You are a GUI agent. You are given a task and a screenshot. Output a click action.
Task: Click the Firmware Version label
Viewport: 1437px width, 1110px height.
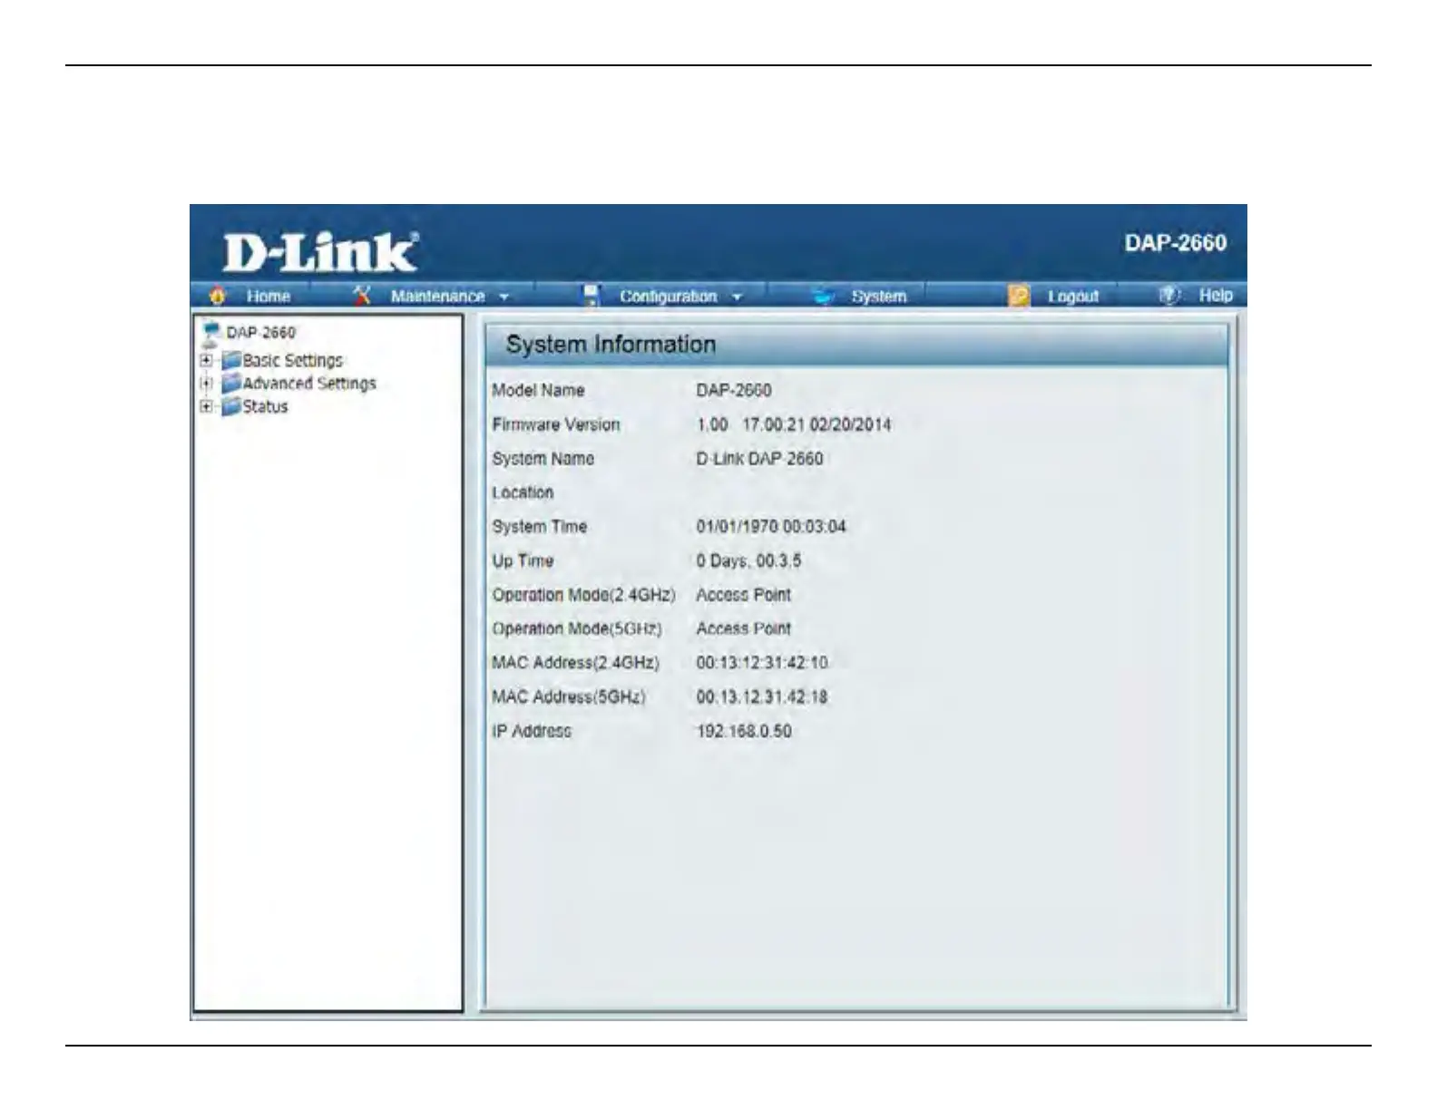tap(556, 425)
